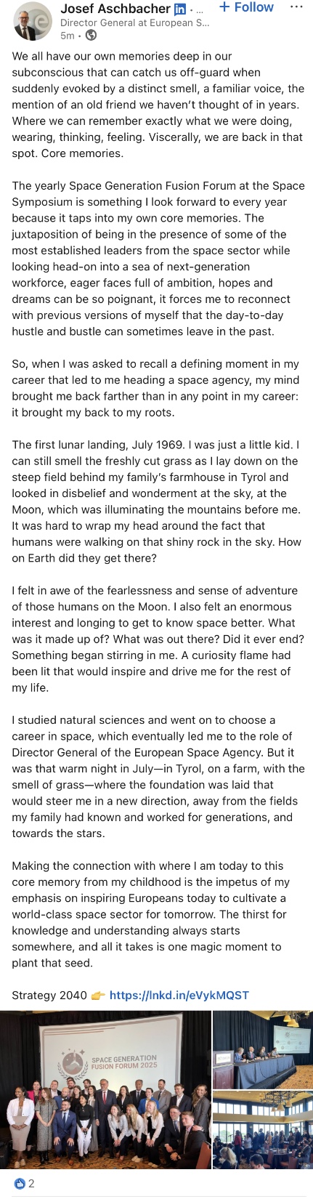Viewport: 313px width, 1199px height.
Task: Open the lnkd.in/eVykMQST link
Action: click(179, 996)
